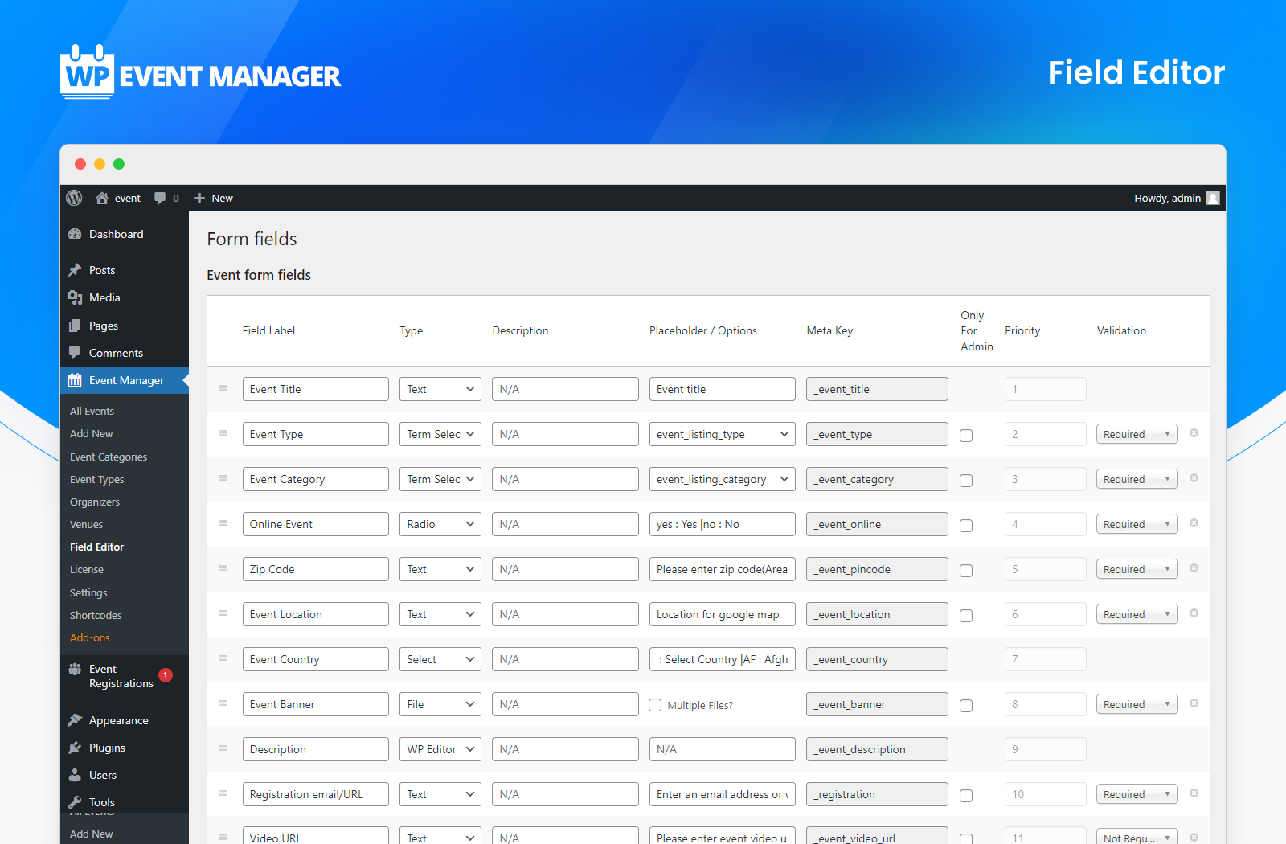Click the Event Registrations icon
The height and width of the screenshot is (844, 1286).
pyautogui.click(x=75, y=669)
